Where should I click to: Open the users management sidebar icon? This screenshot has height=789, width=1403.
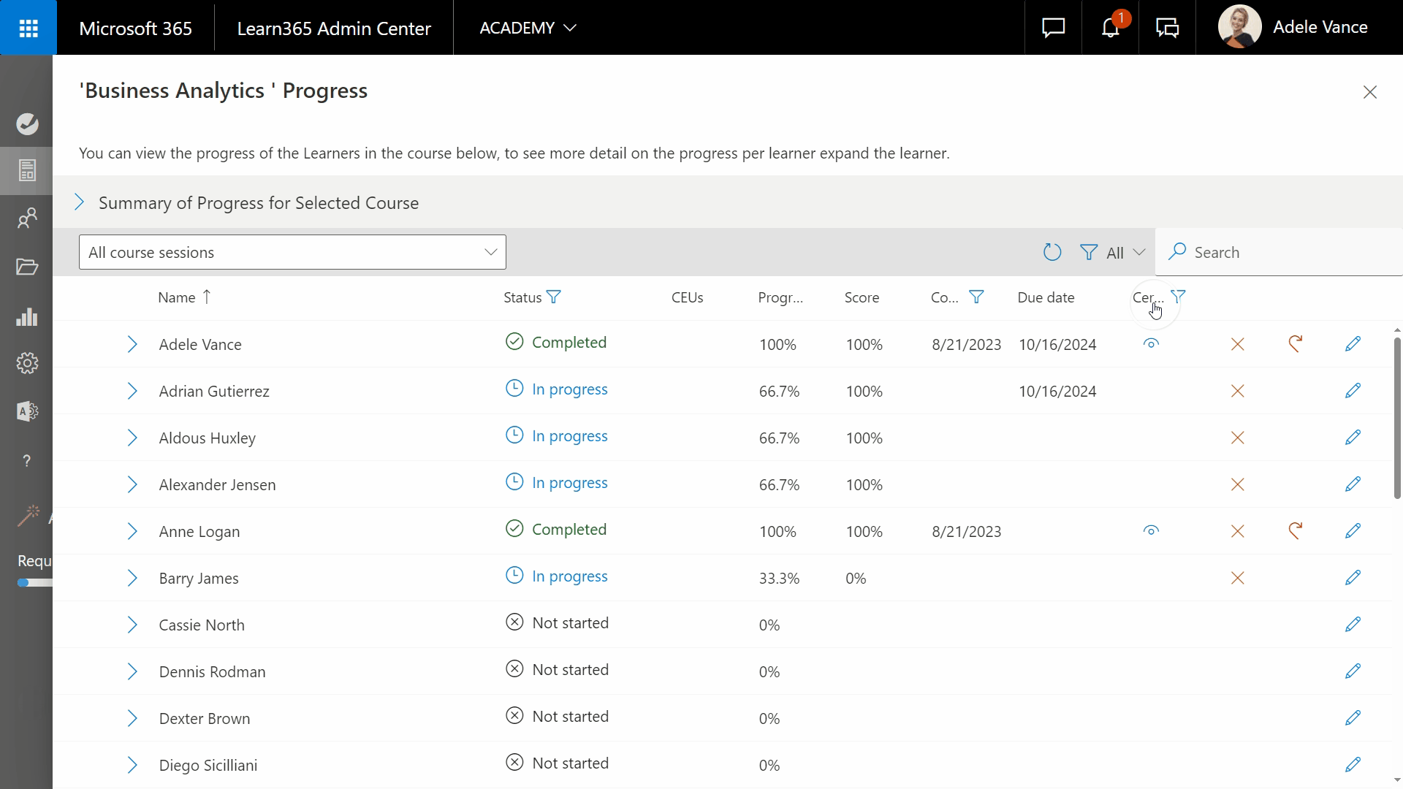(x=27, y=218)
